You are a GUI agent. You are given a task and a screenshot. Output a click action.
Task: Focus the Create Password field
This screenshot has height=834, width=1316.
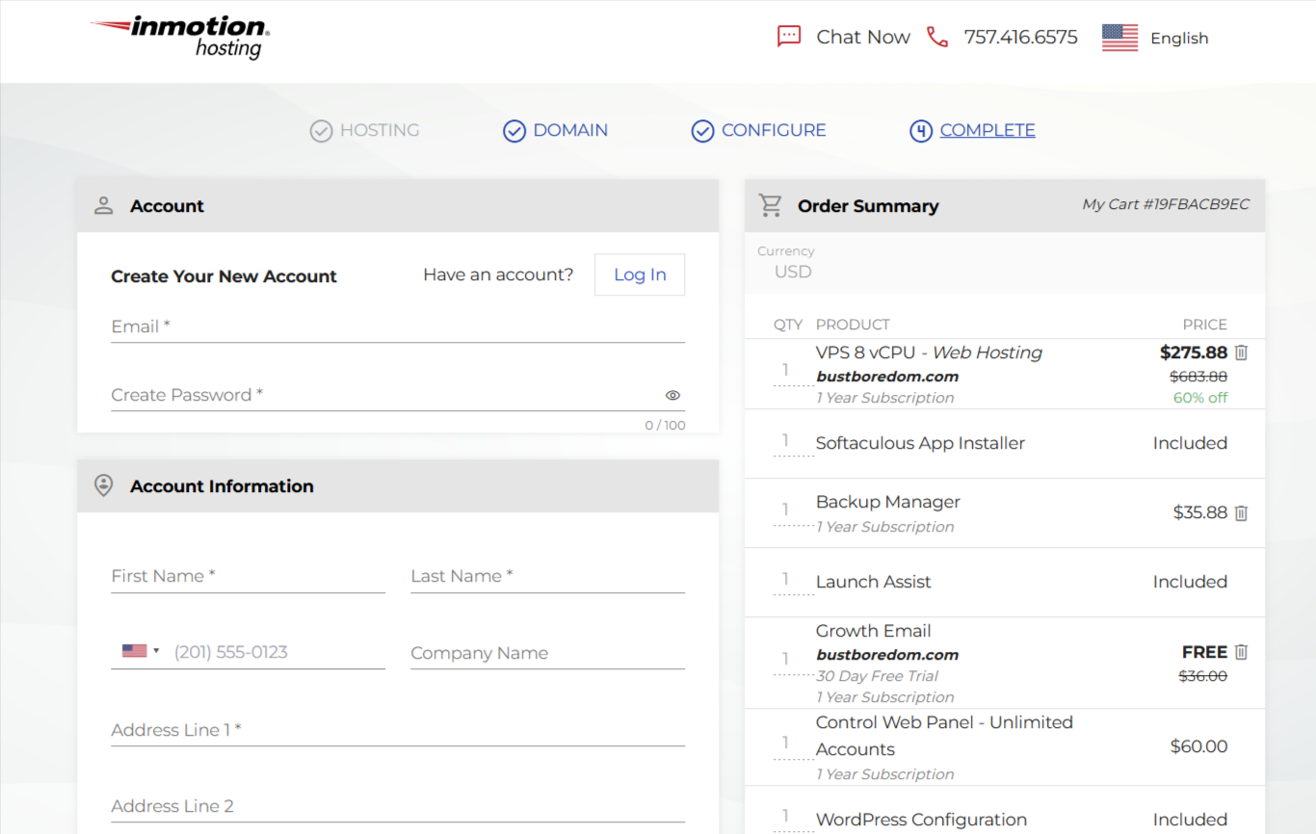pos(398,395)
